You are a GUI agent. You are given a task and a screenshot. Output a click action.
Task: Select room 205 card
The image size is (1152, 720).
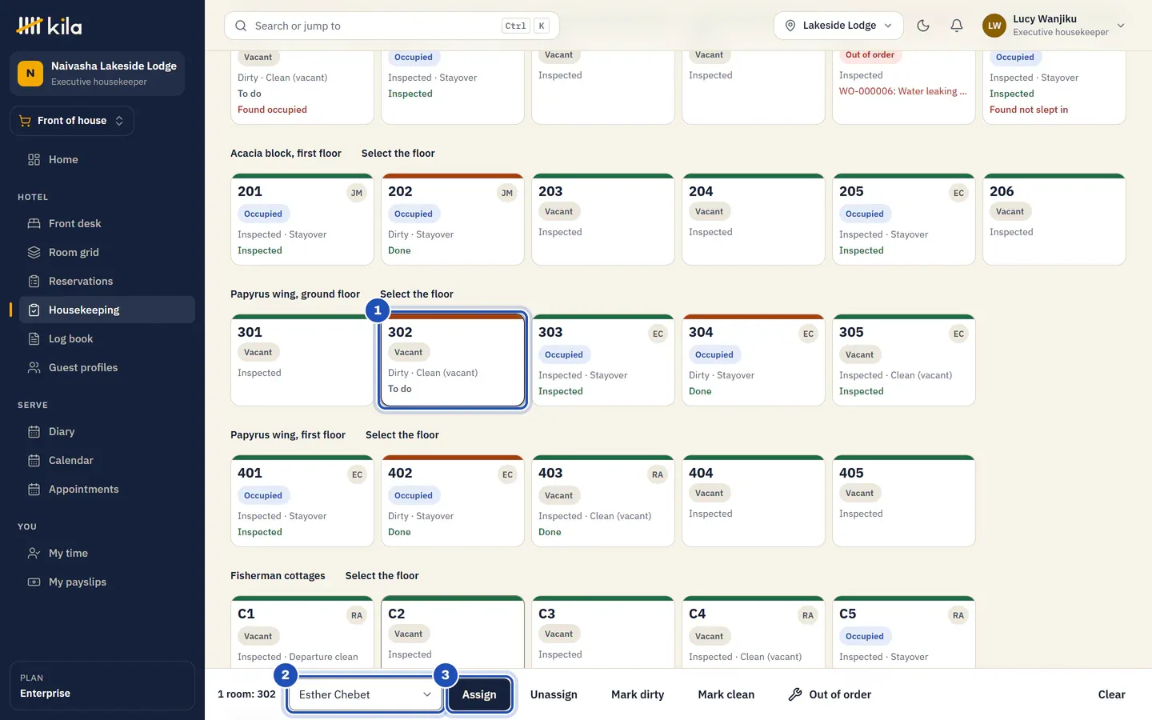pos(904,219)
